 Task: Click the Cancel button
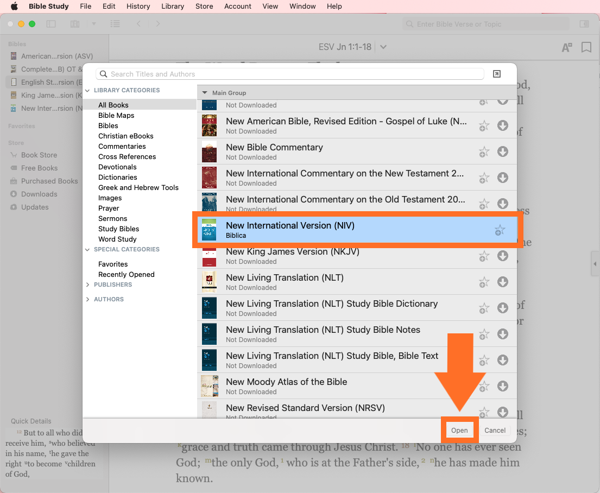click(495, 430)
